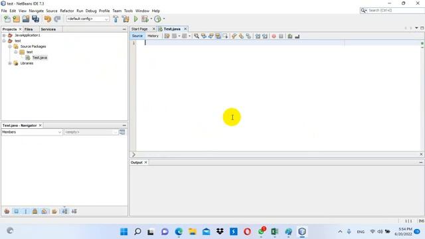Open the Window menu
This screenshot has height=239, width=425.
pyautogui.click(x=142, y=11)
